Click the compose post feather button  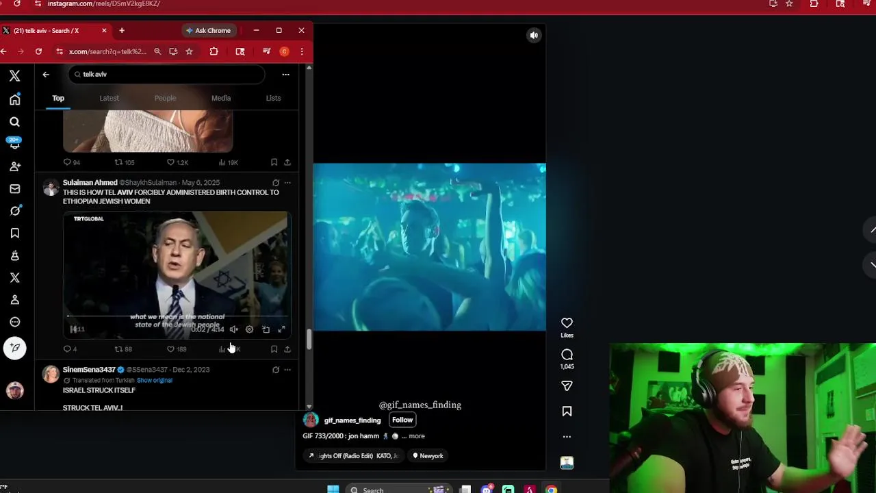[x=14, y=348]
